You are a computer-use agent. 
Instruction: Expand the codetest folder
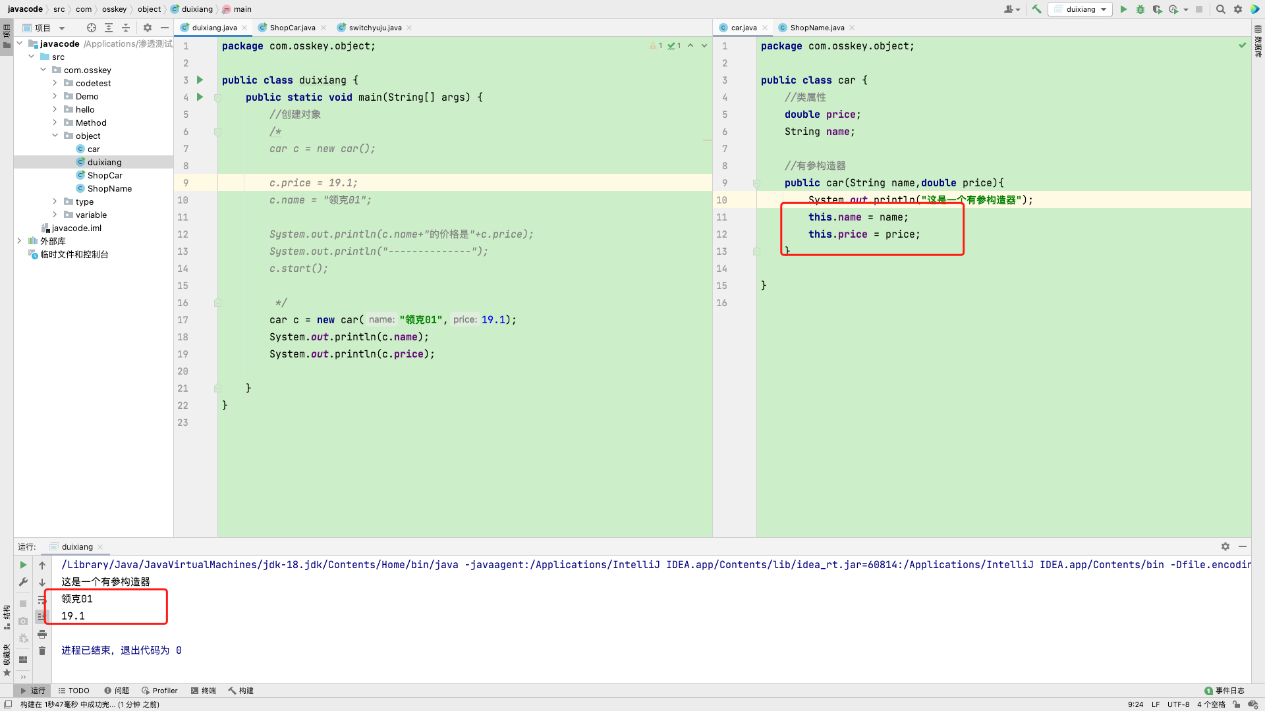pyautogui.click(x=55, y=83)
